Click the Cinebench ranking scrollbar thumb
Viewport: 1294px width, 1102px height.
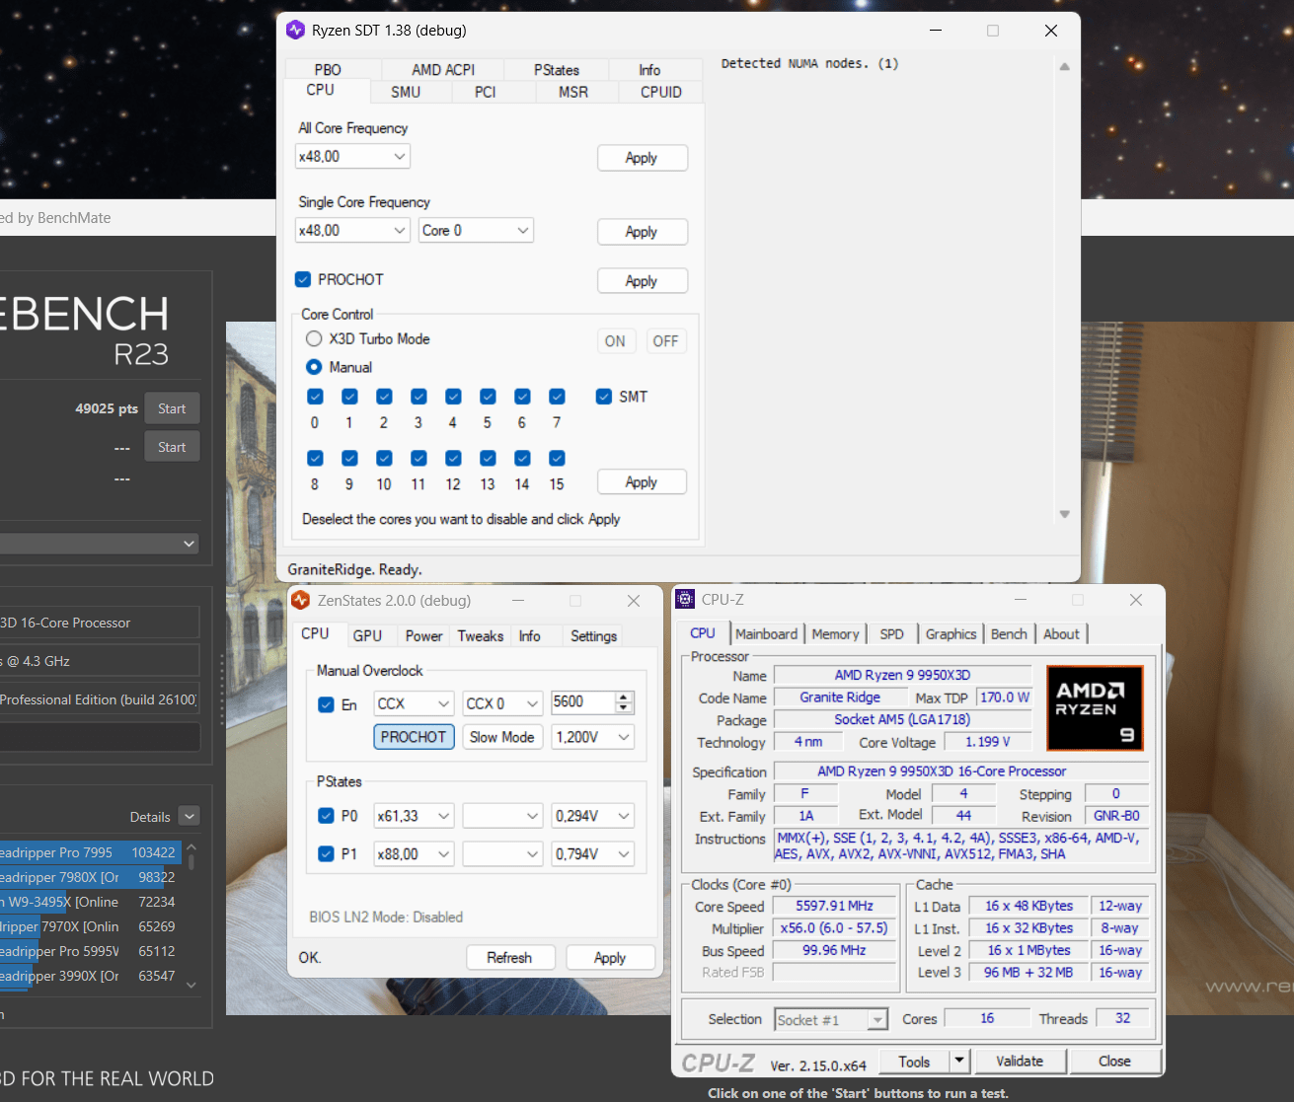click(x=191, y=862)
